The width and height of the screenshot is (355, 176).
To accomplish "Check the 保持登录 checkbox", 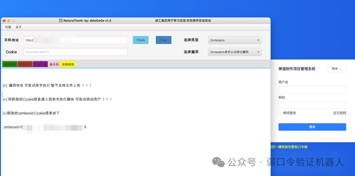I will (280, 113).
